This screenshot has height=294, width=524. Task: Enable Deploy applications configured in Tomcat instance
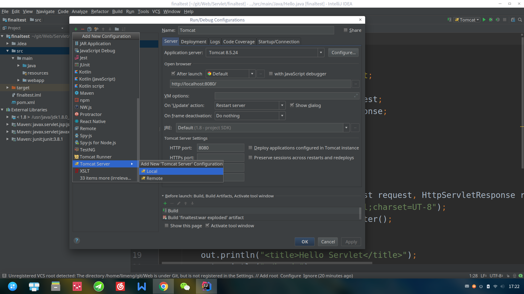point(250,148)
